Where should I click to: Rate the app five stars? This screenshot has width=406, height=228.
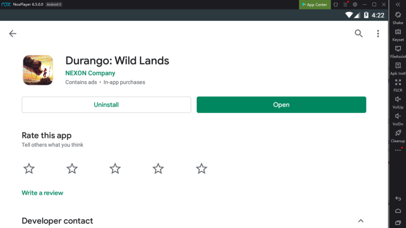click(201, 168)
